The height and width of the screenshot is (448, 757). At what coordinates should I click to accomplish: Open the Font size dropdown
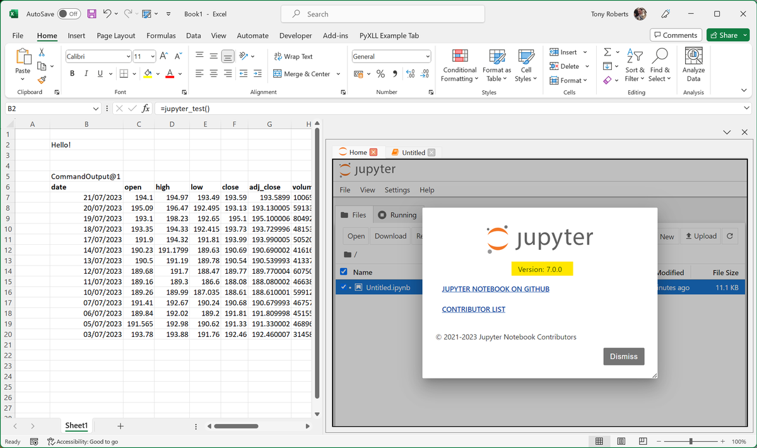click(153, 56)
